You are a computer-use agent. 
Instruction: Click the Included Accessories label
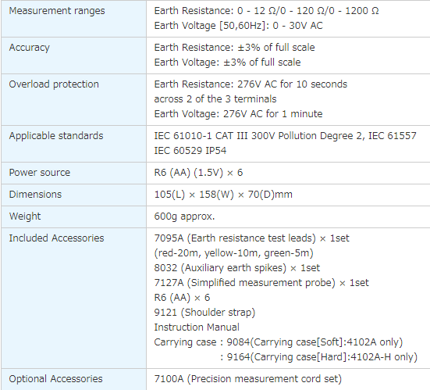click(56, 238)
